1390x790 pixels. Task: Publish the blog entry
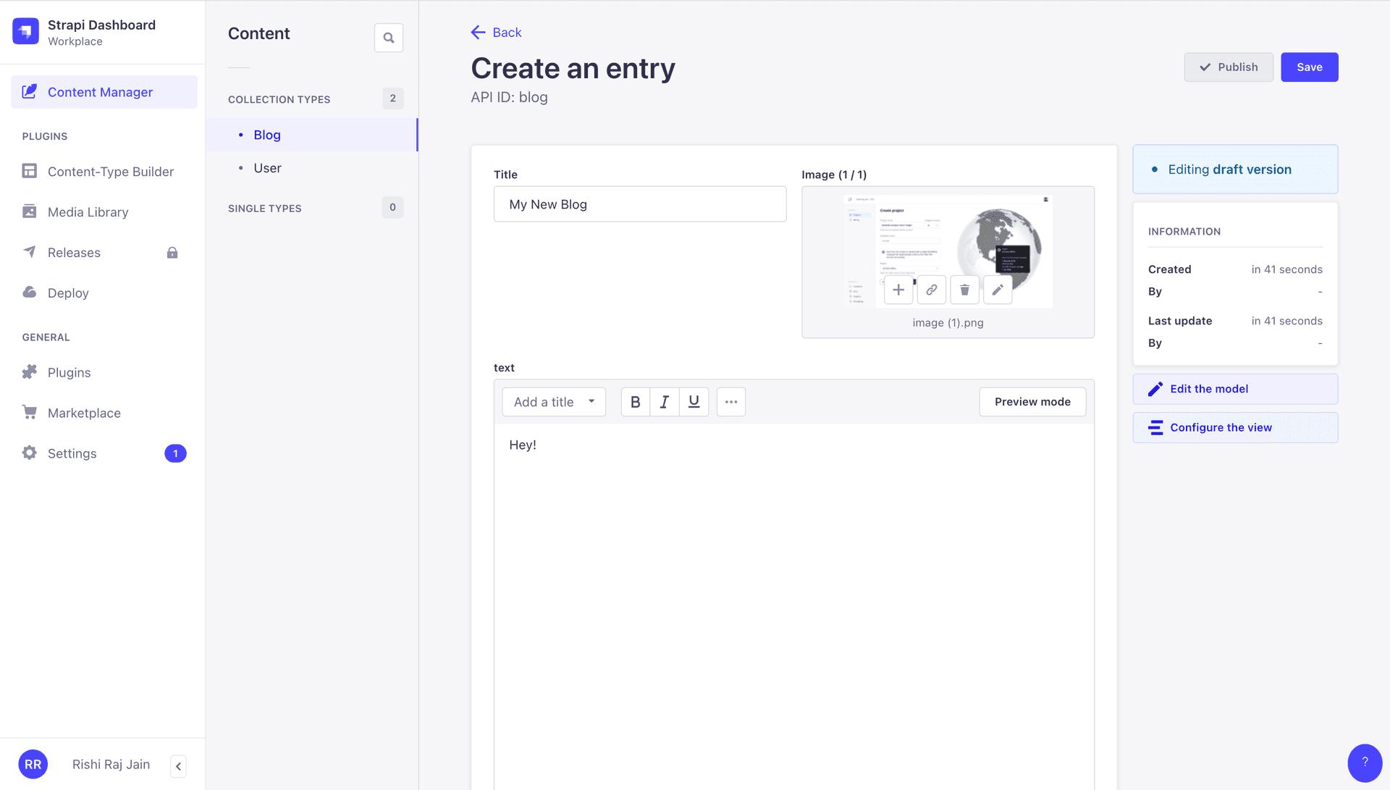point(1229,67)
